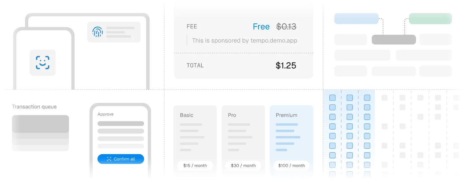Click the blue fingerprint icon
This screenshot has height=179, width=464.
tap(97, 32)
